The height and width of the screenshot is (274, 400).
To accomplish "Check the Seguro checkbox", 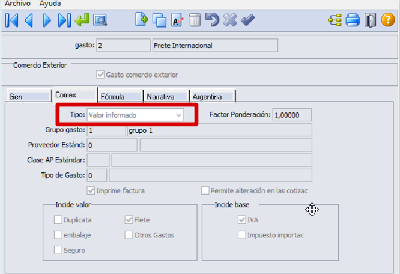I will (x=58, y=250).
